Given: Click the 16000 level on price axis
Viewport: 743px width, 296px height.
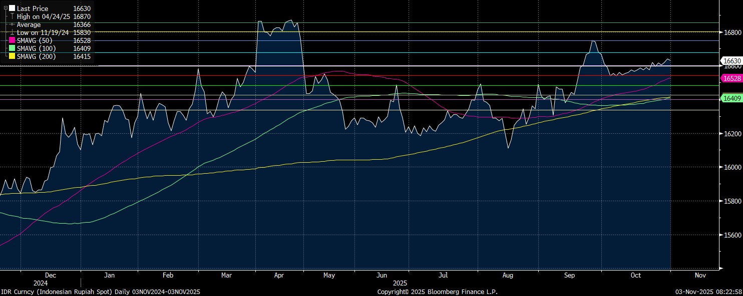Looking at the screenshot, I should point(731,168).
